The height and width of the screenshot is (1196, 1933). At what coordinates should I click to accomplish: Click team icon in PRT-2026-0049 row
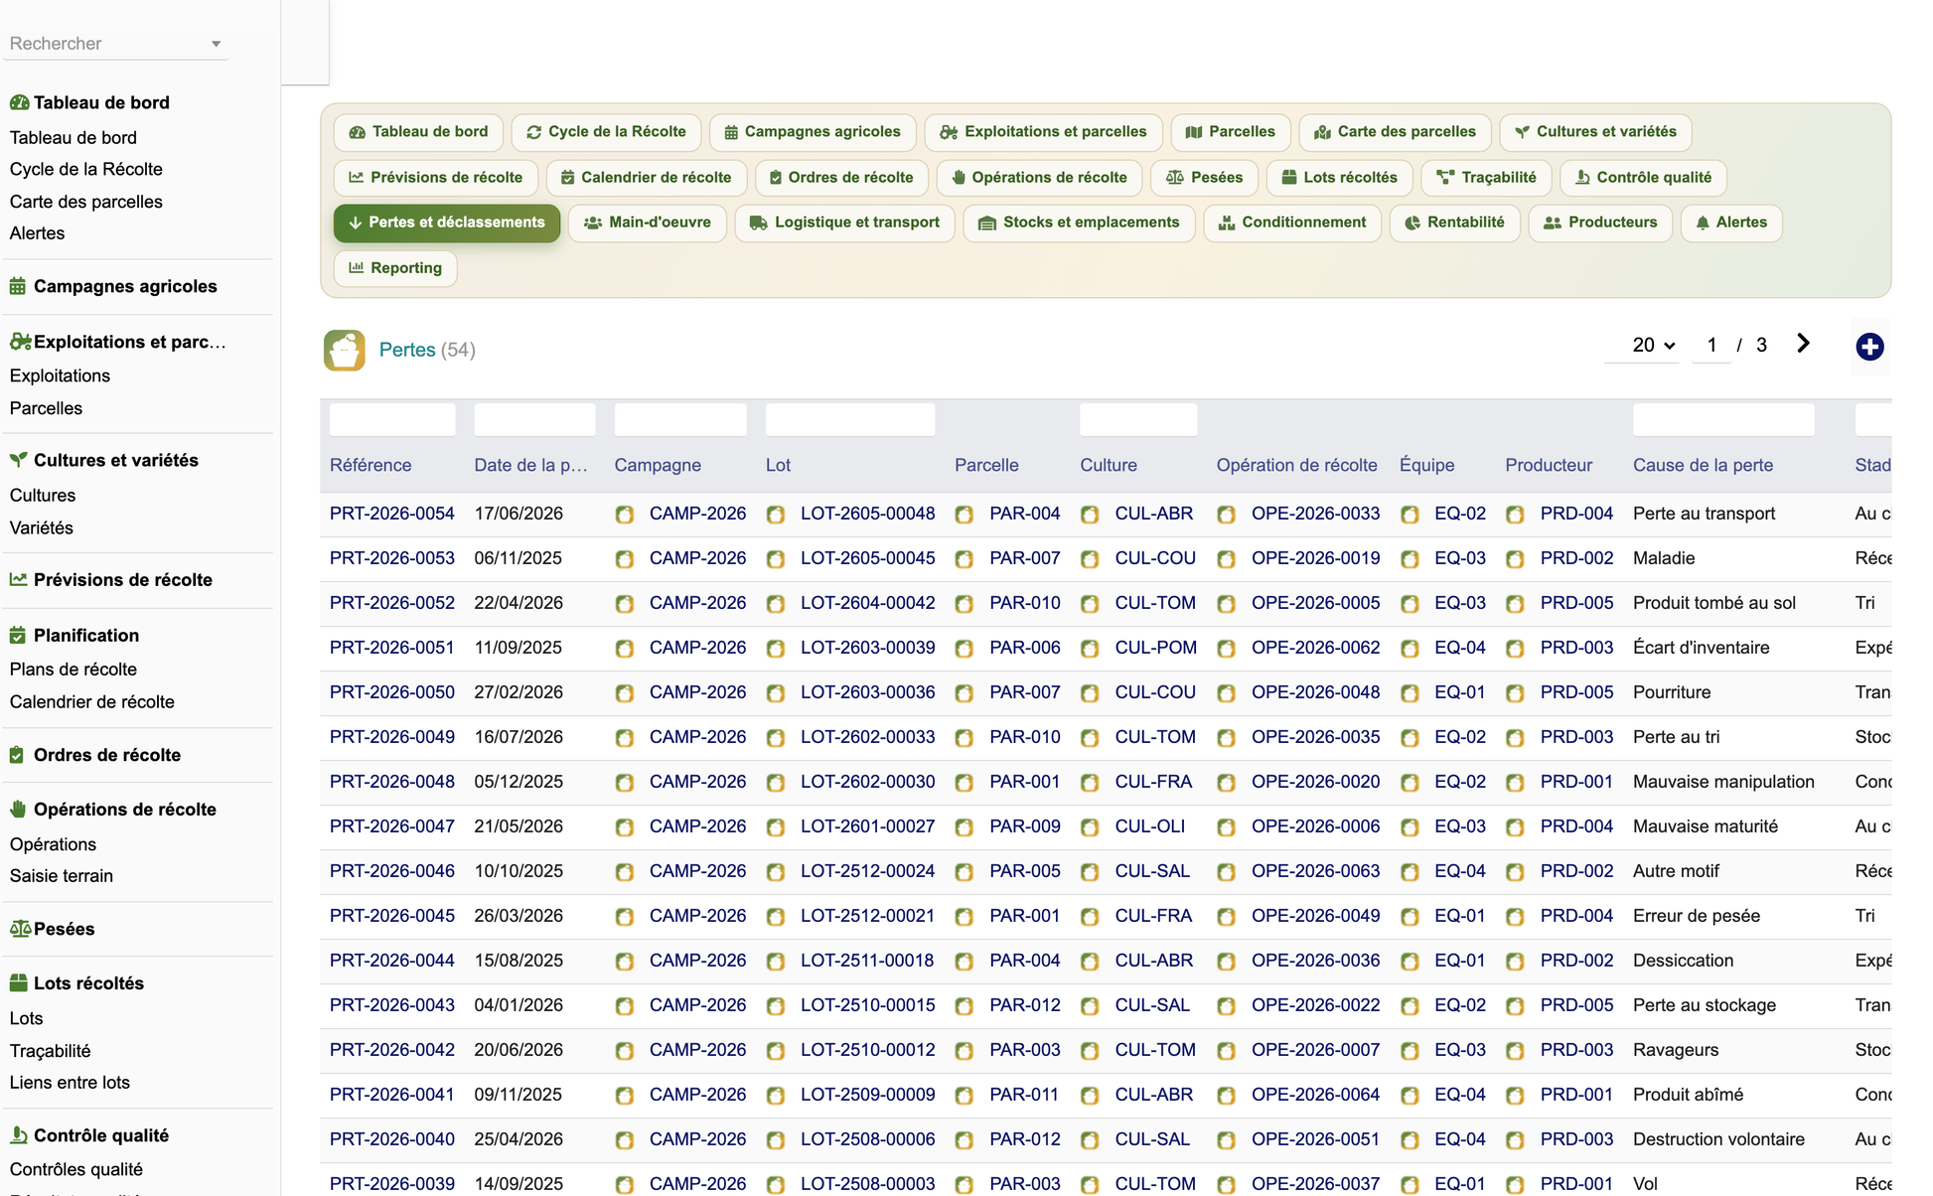tap(1410, 738)
